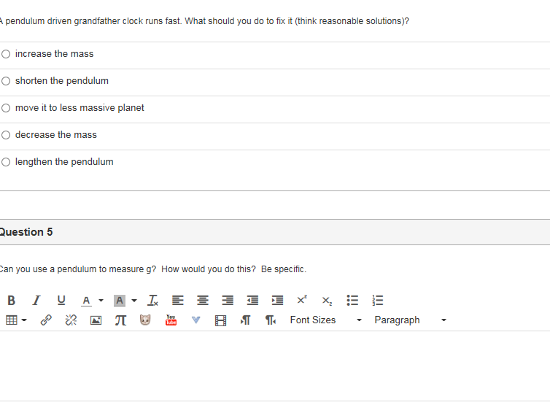The width and height of the screenshot is (550, 405).
Task: Toggle underline formatting in editor
Action: click(61, 301)
